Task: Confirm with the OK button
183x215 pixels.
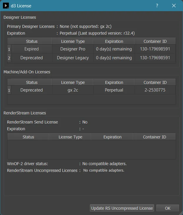Action: click(x=168, y=208)
